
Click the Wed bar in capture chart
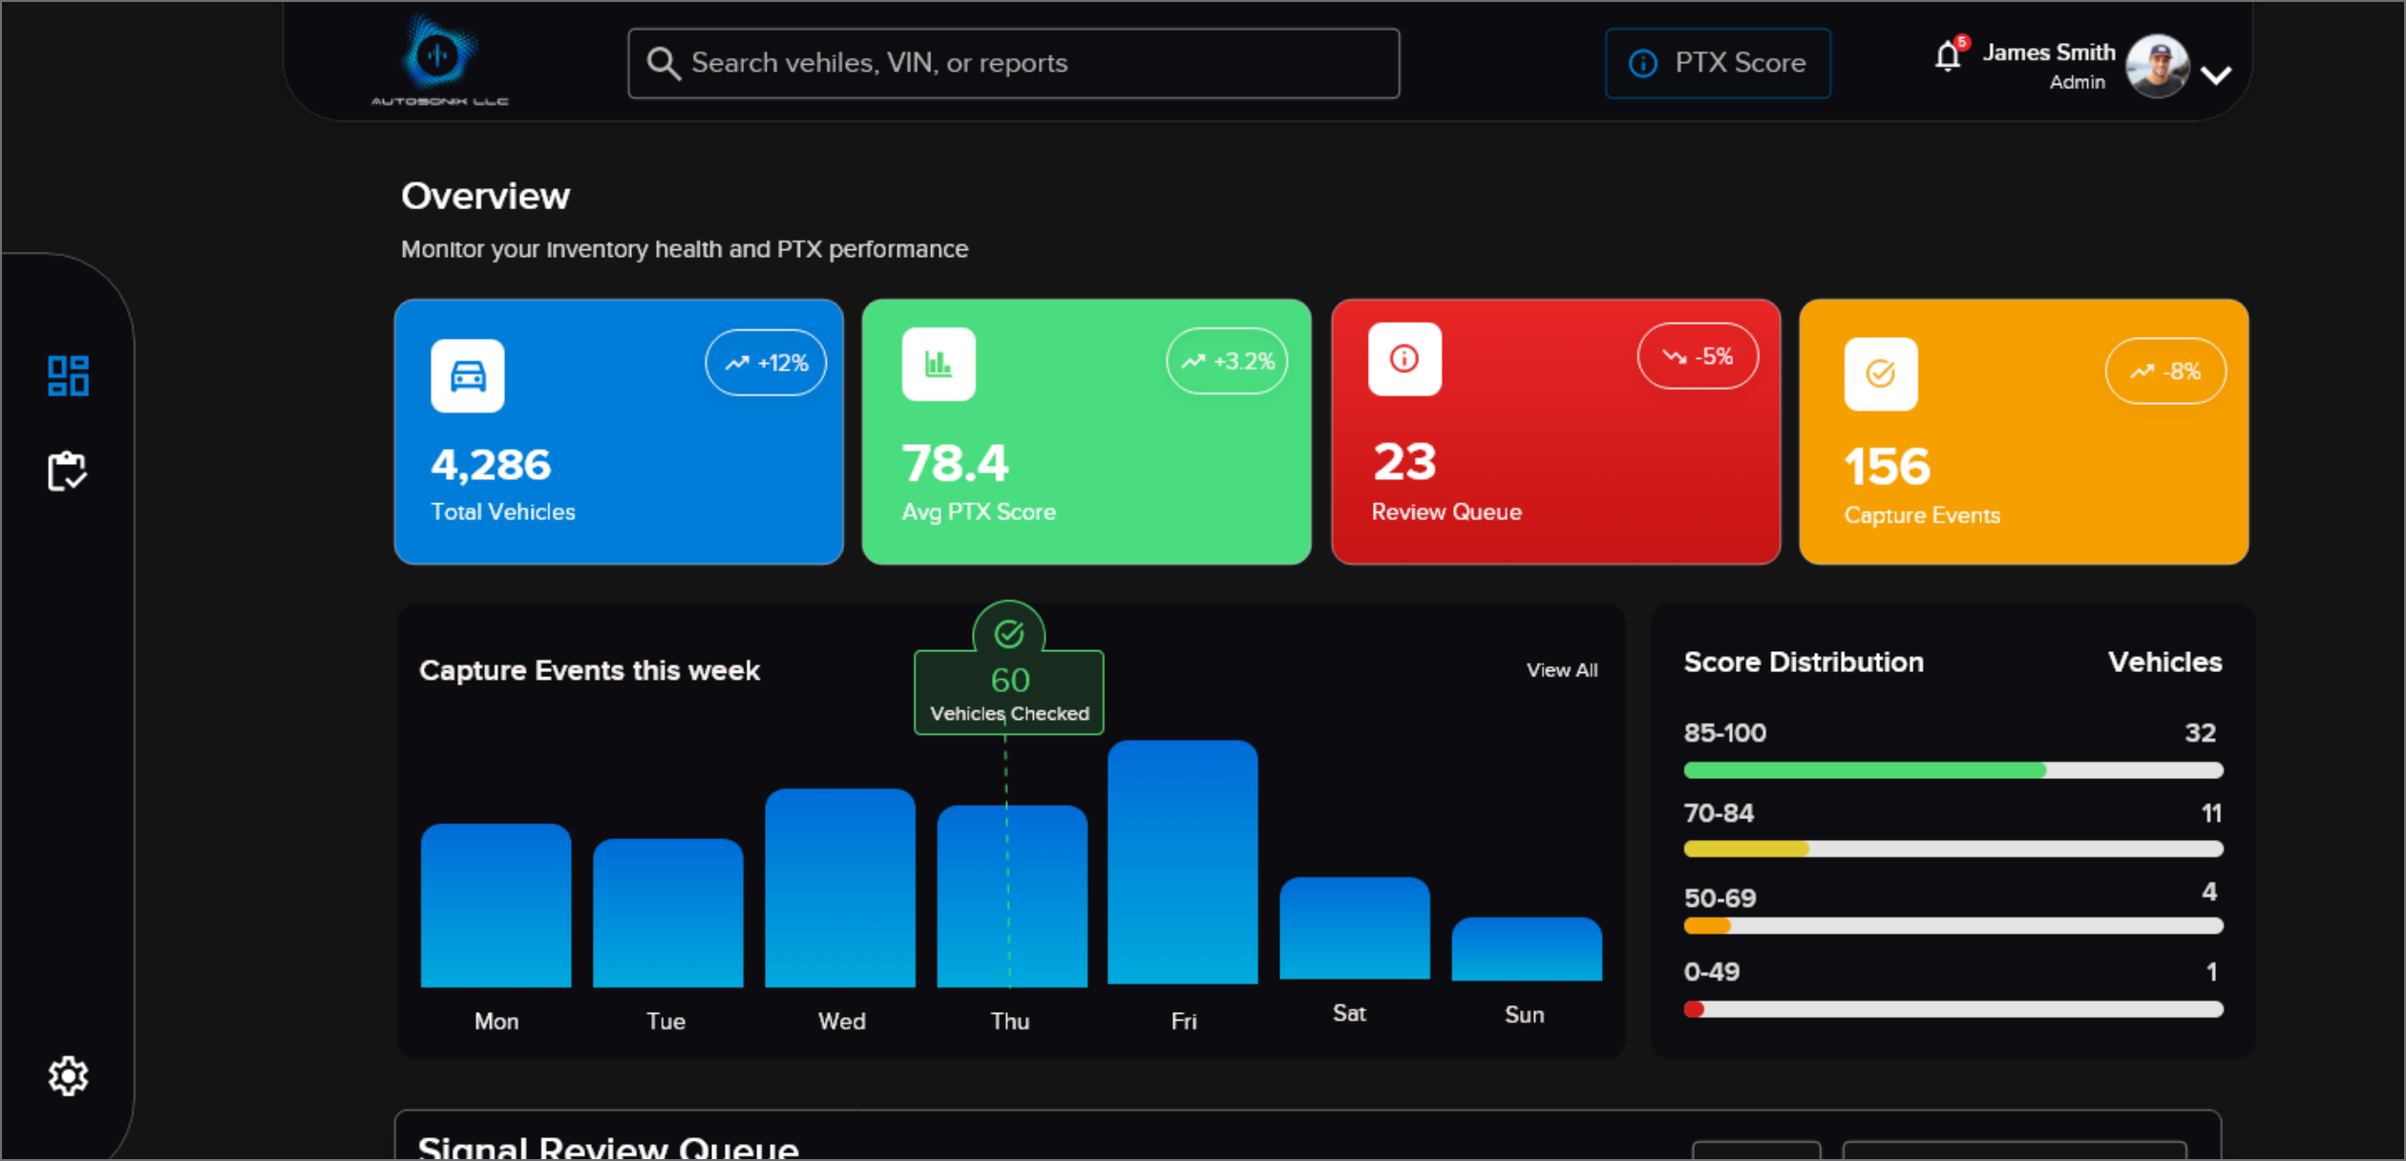[x=840, y=888]
